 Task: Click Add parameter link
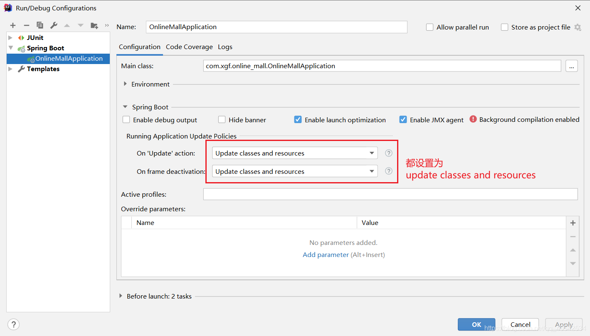tap(326, 254)
